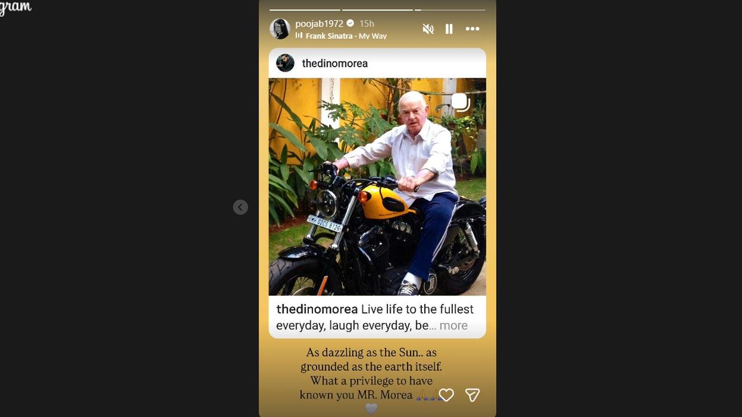Open Frank Sinatra My Way music link
Screen dimensions: 742x417
pos(346,36)
